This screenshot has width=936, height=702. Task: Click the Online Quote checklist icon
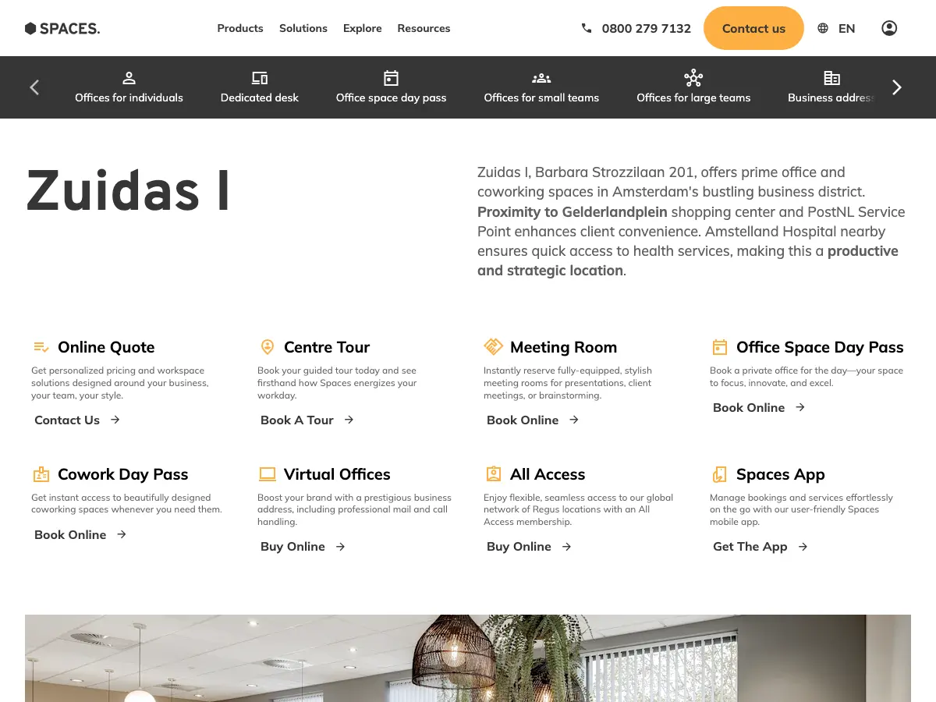[41, 347]
